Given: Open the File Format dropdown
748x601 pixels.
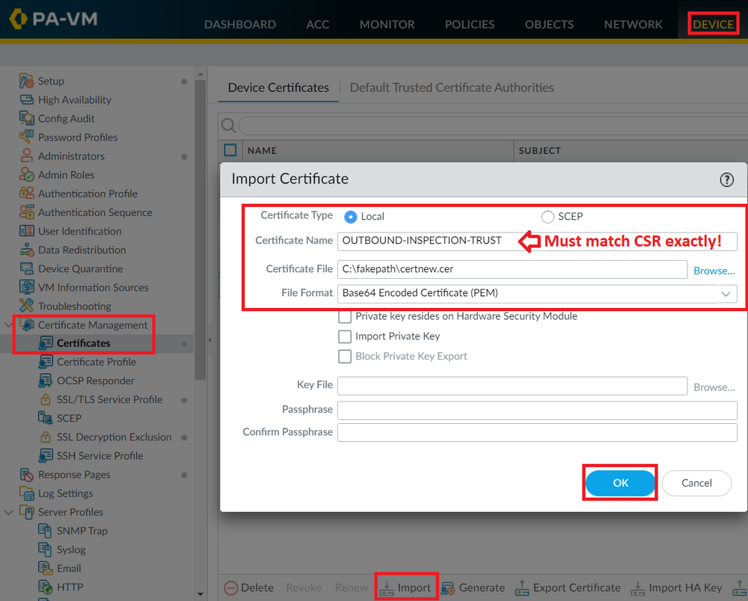Looking at the screenshot, I should (725, 293).
